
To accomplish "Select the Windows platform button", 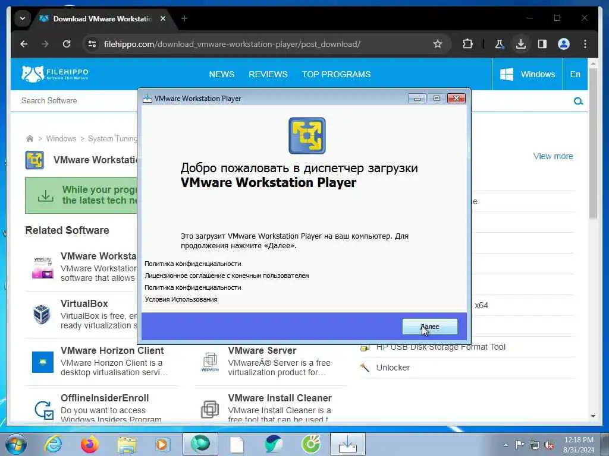I will point(527,74).
